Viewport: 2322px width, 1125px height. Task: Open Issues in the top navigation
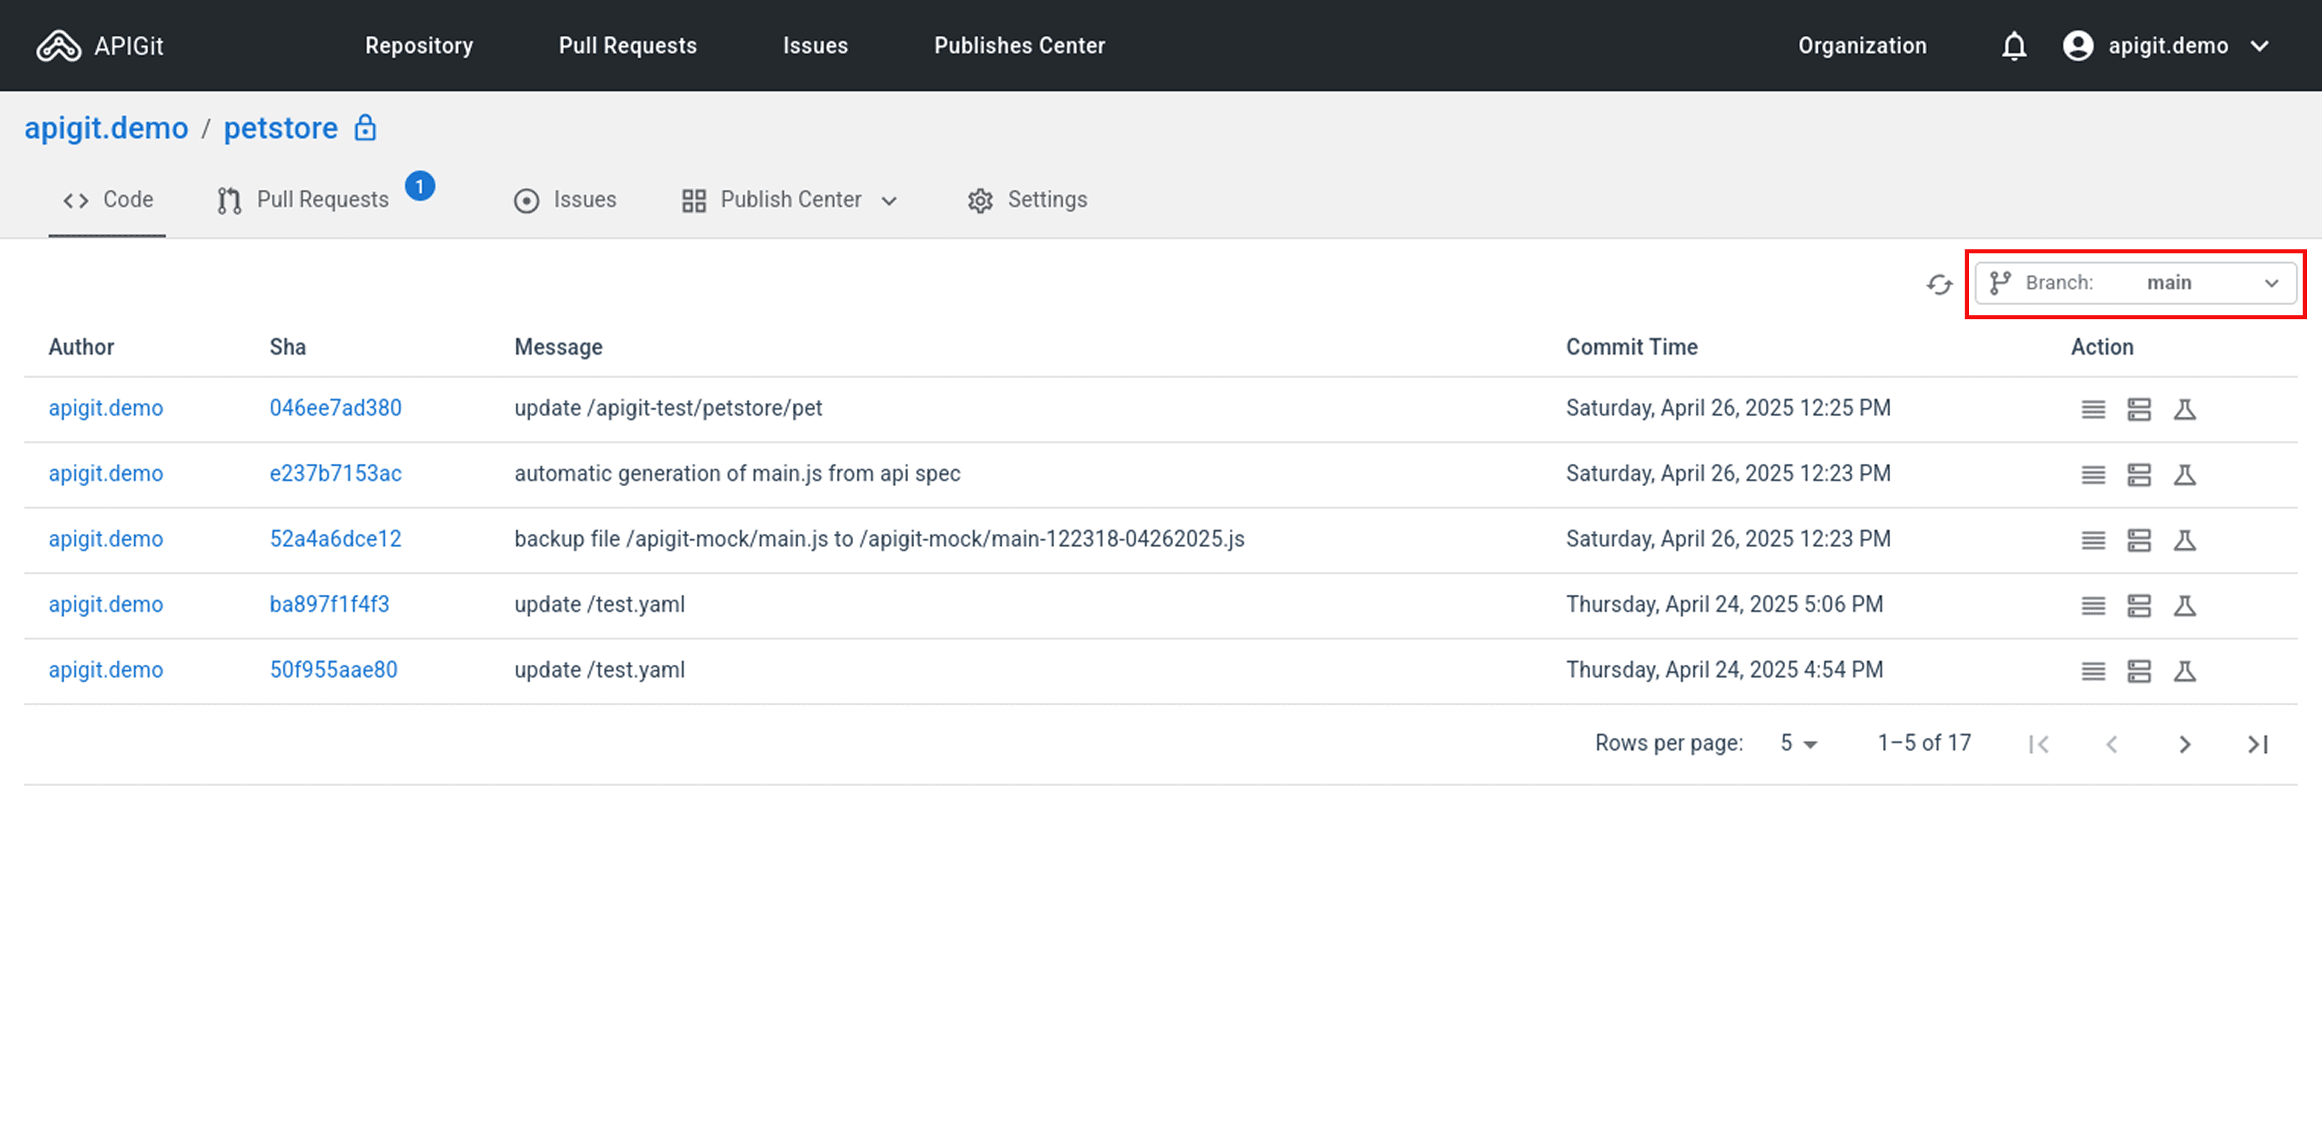(815, 46)
